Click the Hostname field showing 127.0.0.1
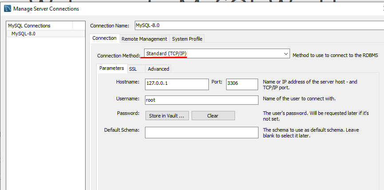 pyautogui.click(x=176, y=84)
